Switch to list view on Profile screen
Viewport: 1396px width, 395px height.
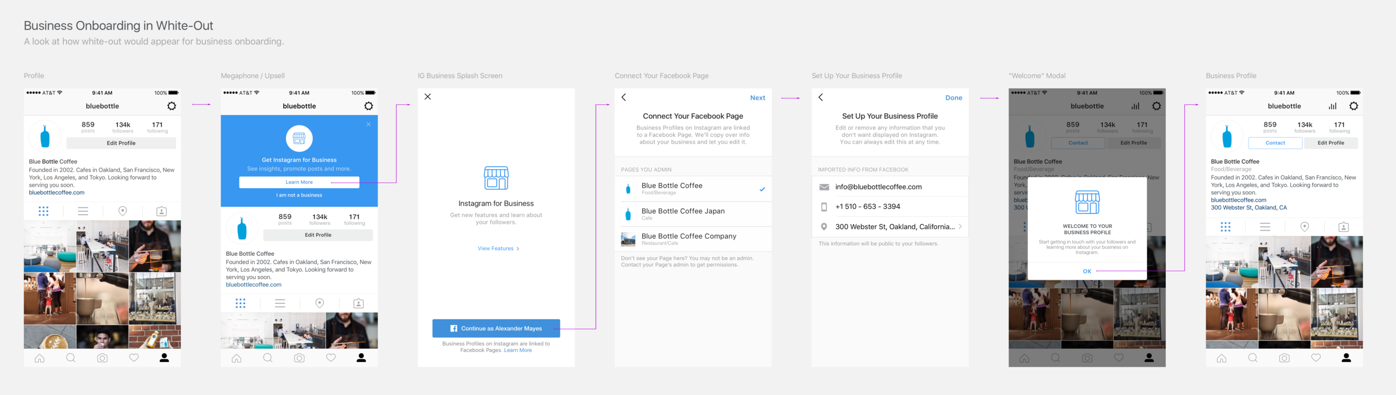coord(83,211)
